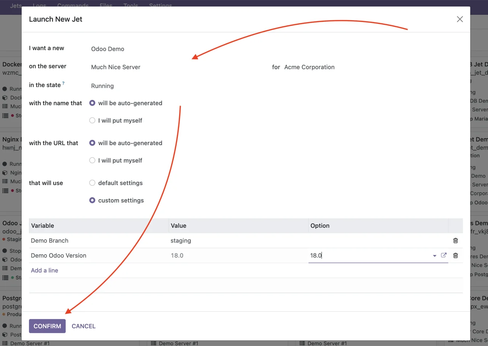488x346 pixels.
Task: Choose 'I will put myself' for name
Action: (92, 121)
